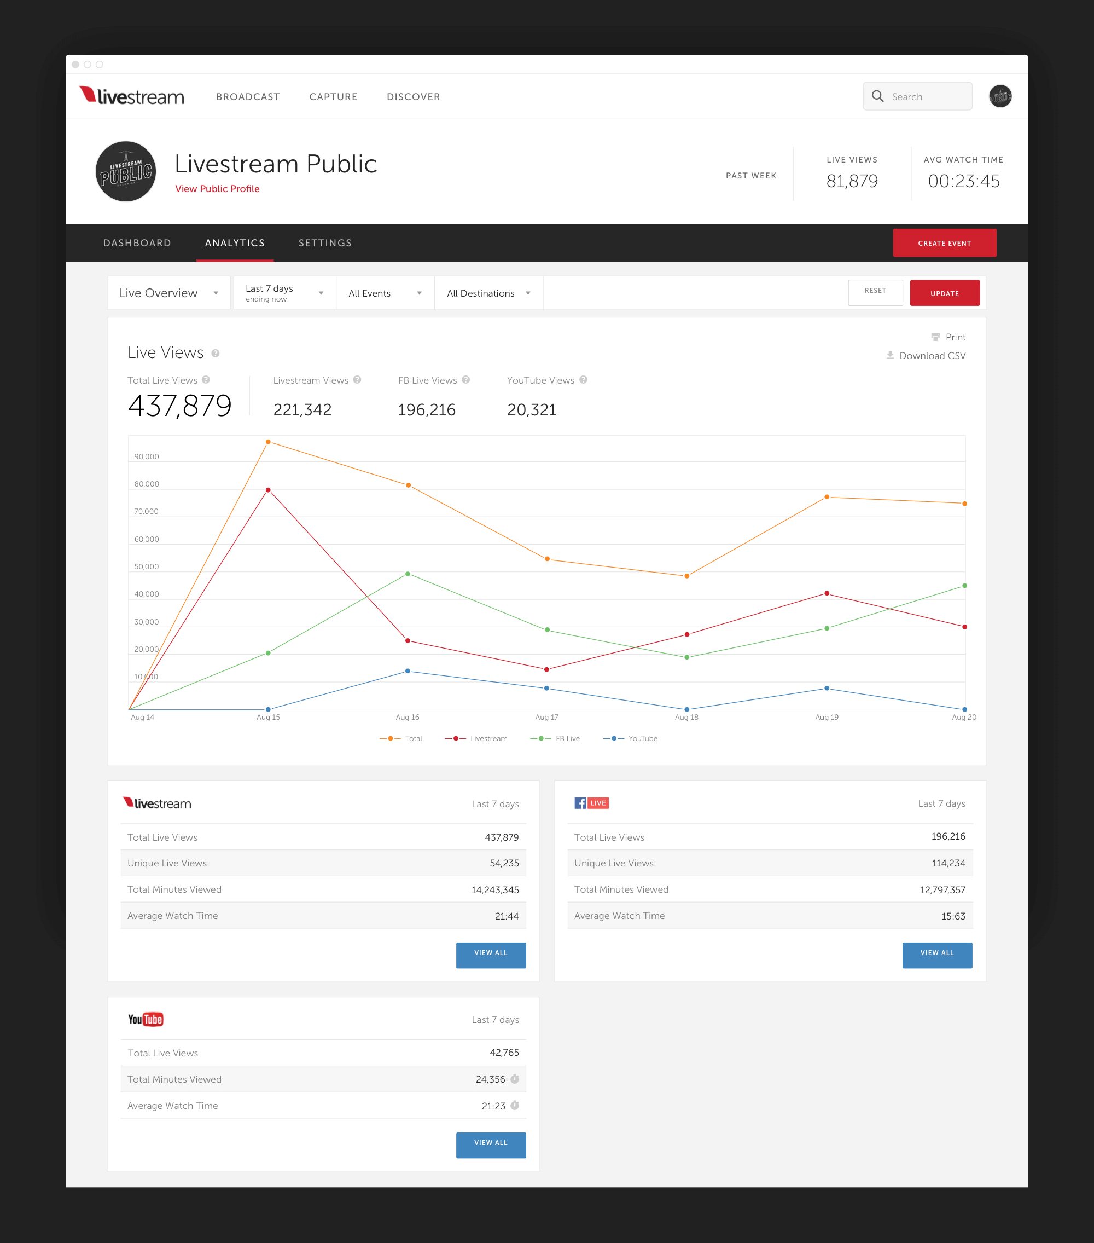
Task: Focus the Search input field
Action: [x=917, y=96]
